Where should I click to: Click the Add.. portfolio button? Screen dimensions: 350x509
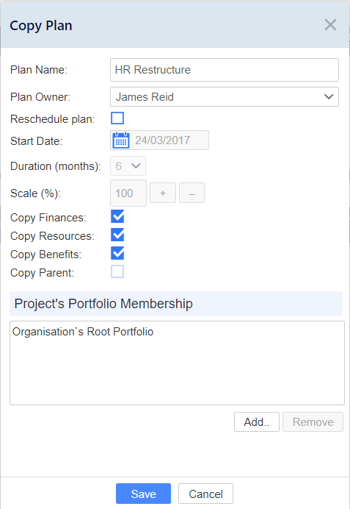(x=257, y=421)
